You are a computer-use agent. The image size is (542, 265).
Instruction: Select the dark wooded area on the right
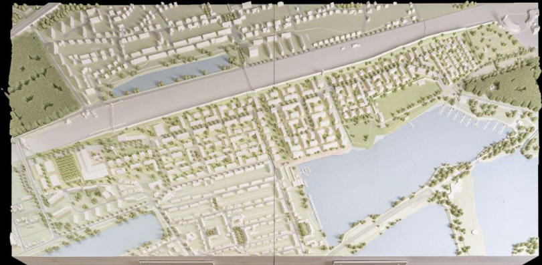[x=502, y=86]
